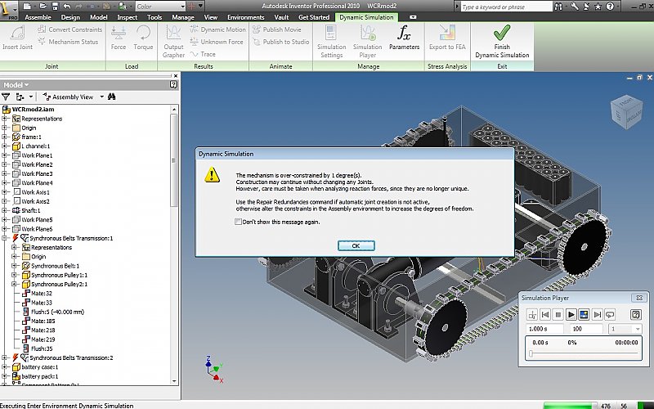The width and height of the screenshot is (654, 409).
Task: Collapse Synchronous Belts Transmission:1 node
Action: 5,238
